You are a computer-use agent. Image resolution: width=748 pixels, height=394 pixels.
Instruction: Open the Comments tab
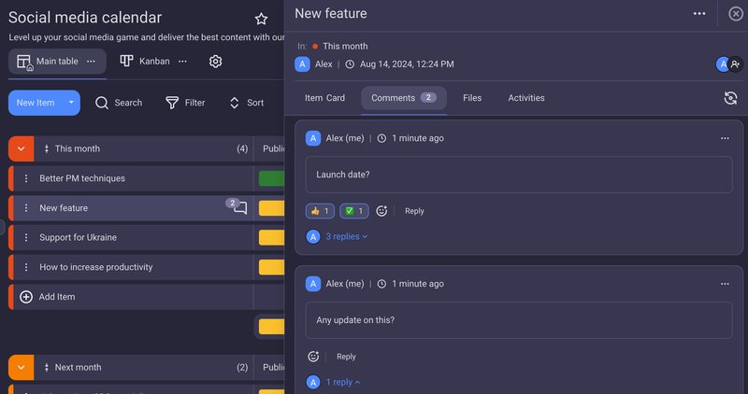tap(404, 98)
